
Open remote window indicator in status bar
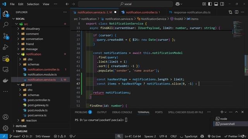coord(4,136)
